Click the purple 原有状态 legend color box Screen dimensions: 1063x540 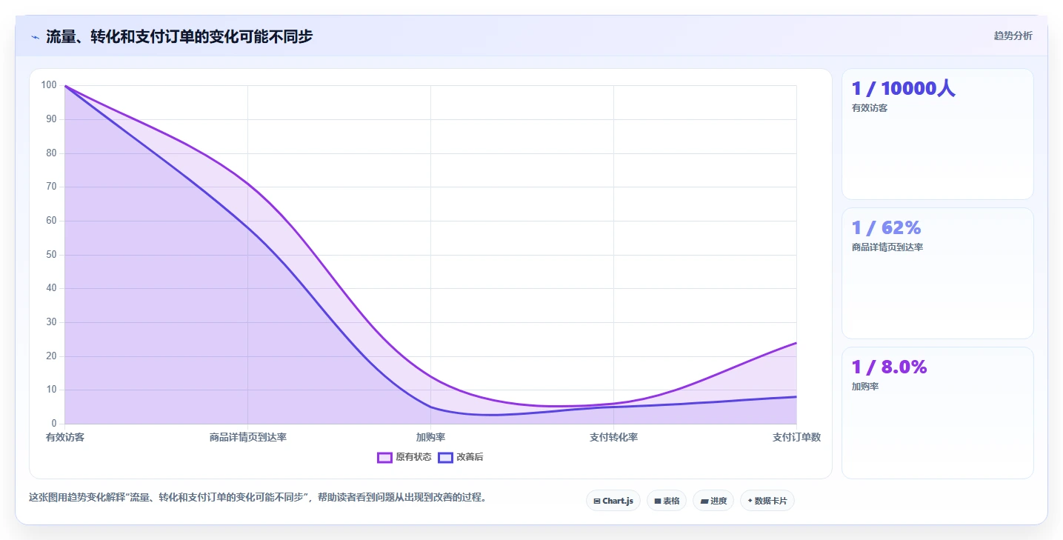pyautogui.click(x=384, y=457)
